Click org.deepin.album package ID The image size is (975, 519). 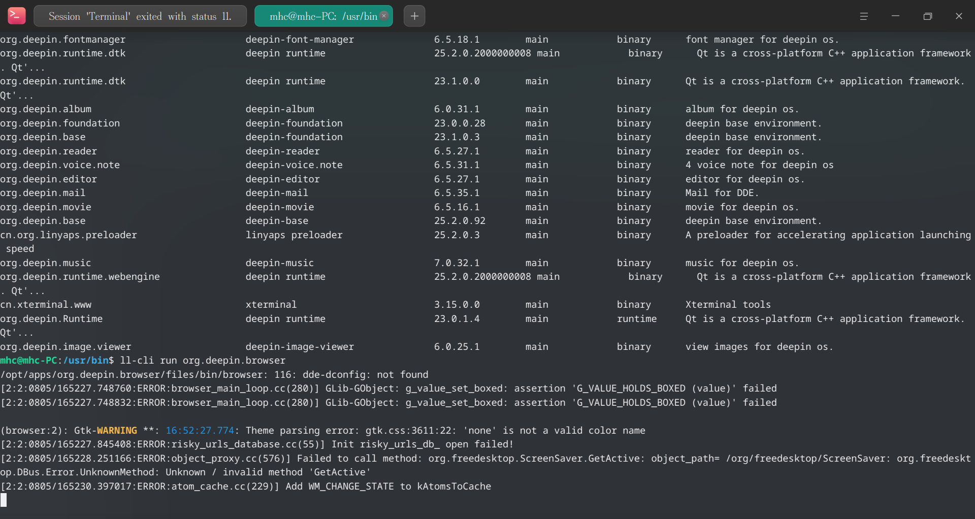(x=46, y=109)
